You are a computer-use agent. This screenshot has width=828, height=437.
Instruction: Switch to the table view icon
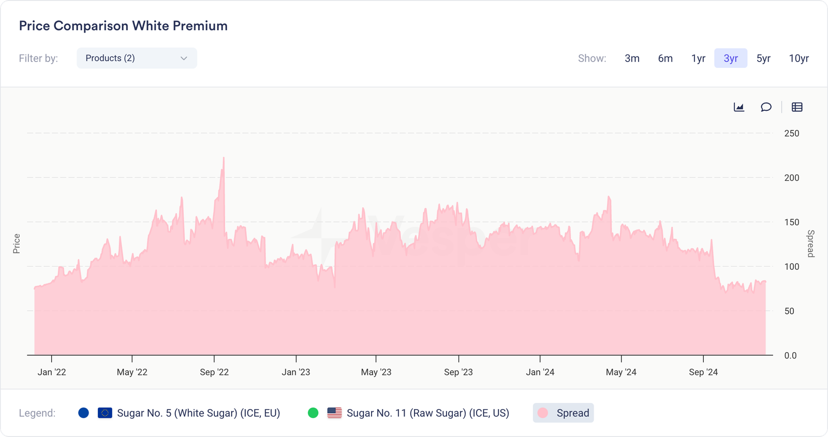click(797, 107)
